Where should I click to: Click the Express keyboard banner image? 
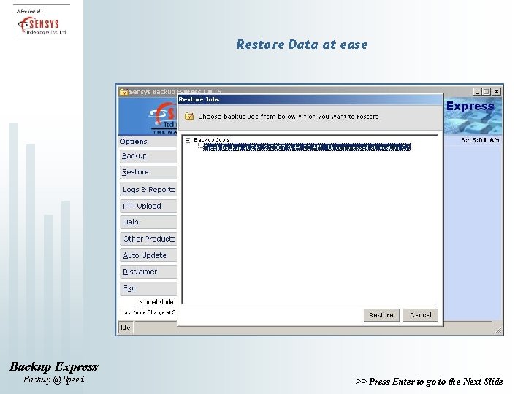(x=473, y=116)
